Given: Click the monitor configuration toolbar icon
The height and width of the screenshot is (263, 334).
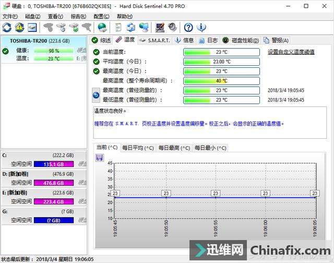Looking at the screenshot, I should coord(160,28).
